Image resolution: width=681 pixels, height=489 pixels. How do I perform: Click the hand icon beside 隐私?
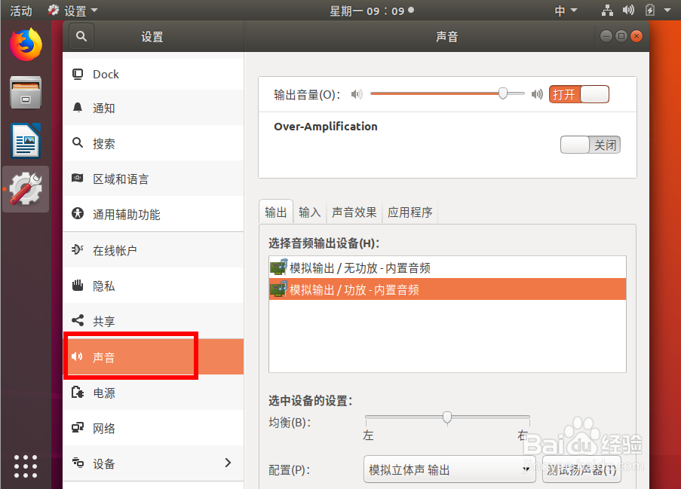pos(78,285)
